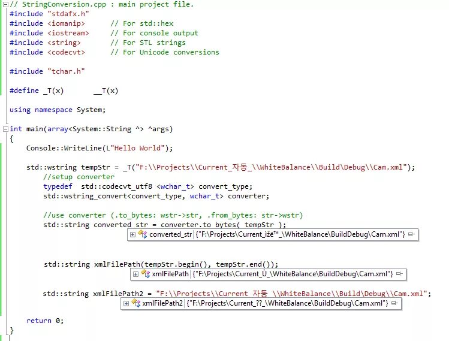This screenshot has height=341, width=449.
Task: Click the #include "tchar.h" line
Action: click(x=47, y=71)
